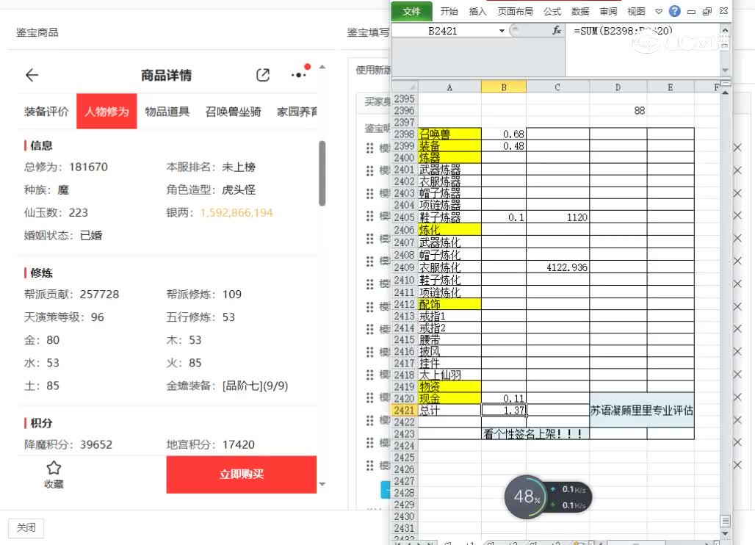
Task: Open the three-dot more options menu
Action: 299,75
